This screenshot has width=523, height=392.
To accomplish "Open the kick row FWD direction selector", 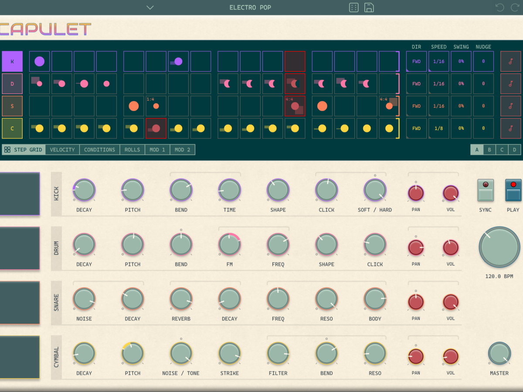I will (417, 61).
